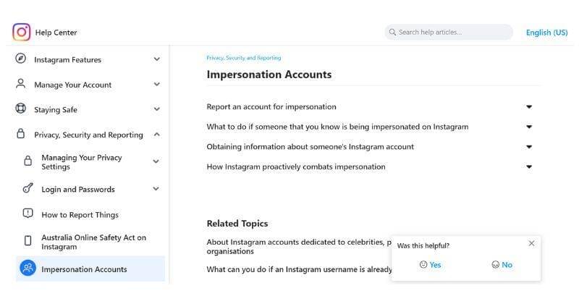
Task: Click the lifebuoy icon beside Staying Safe
Action: coord(20,109)
